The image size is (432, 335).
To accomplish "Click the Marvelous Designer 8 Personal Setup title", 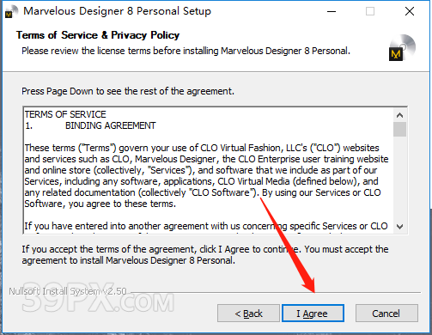I will tap(117, 11).
